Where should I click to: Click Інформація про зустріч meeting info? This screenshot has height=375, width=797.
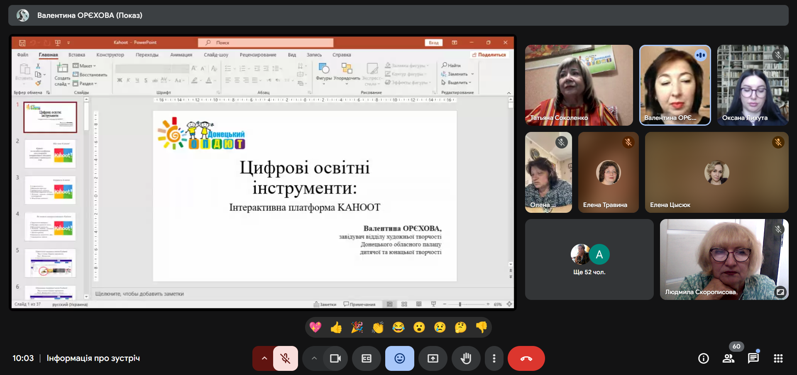(93, 358)
